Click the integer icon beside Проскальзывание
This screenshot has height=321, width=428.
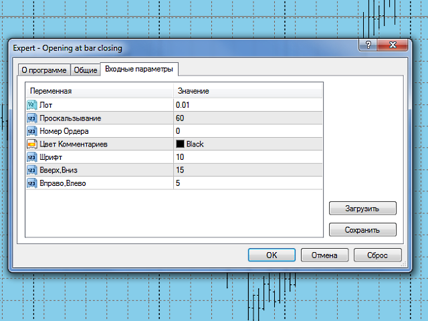click(32, 118)
